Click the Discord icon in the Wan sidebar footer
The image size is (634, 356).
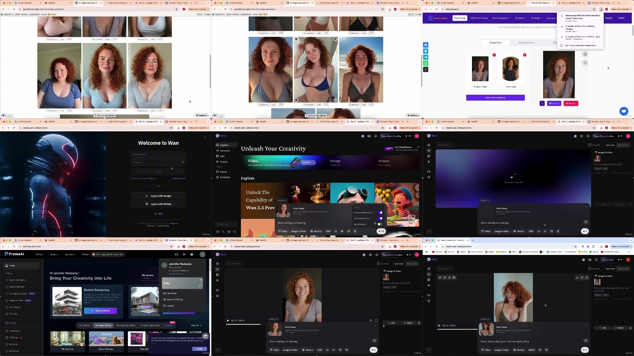point(218,232)
